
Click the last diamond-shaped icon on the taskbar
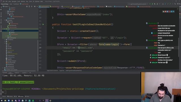click(50, 101)
